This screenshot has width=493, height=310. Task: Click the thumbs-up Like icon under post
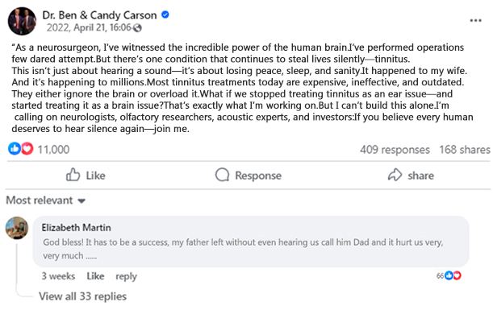click(x=73, y=175)
